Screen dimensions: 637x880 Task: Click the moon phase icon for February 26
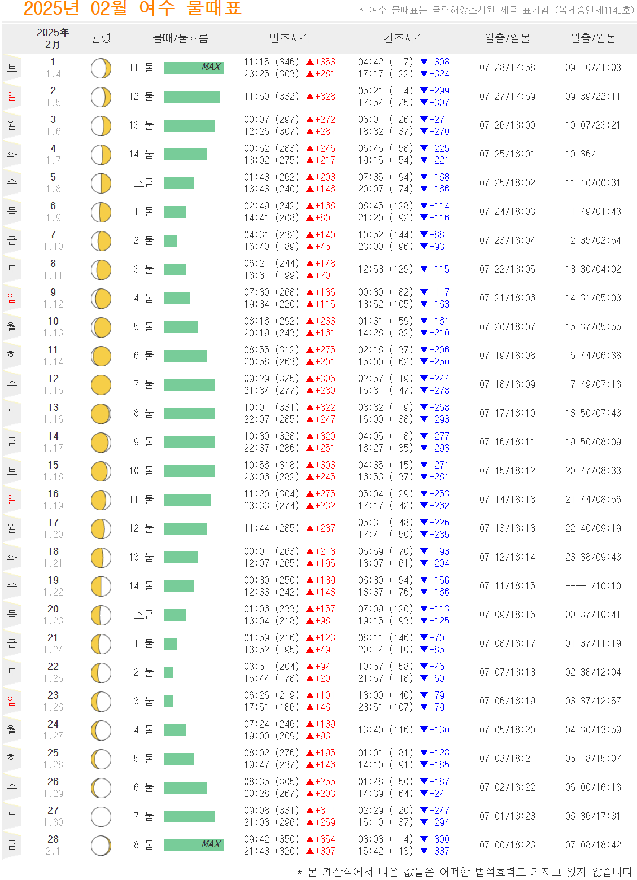pos(101,788)
